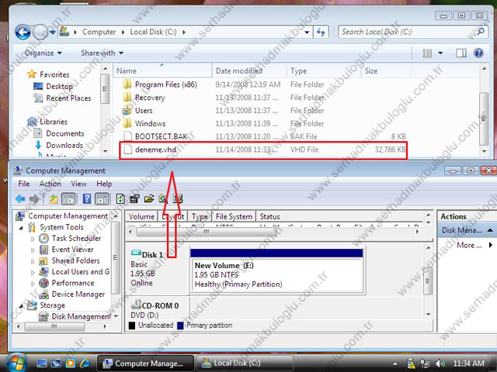Click the Properties icon in the toolbar
This screenshot has width=497, height=372.
click(x=134, y=199)
